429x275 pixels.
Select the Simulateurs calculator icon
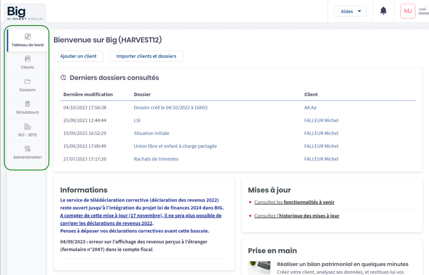28,104
